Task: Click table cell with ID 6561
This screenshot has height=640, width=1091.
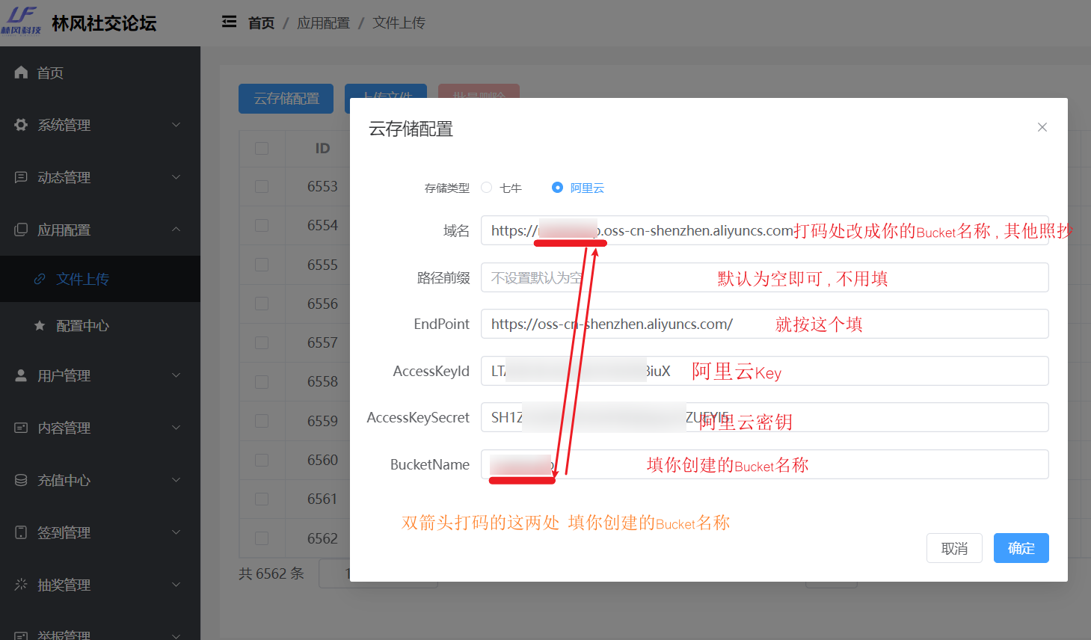Action: pyautogui.click(x=322, y=499)
